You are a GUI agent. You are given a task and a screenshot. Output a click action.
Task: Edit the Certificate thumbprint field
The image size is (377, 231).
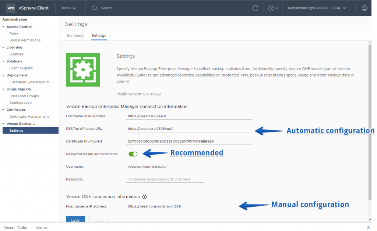click(189, 142)
